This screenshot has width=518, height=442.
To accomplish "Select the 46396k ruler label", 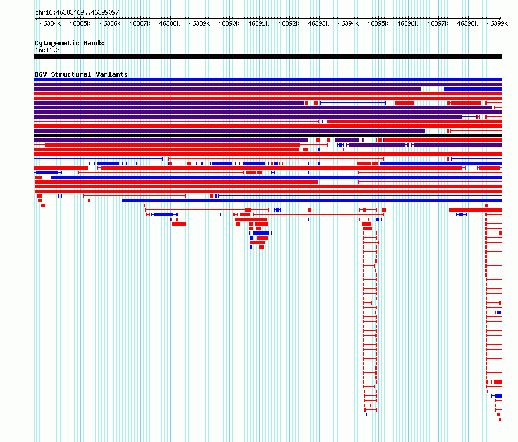I will point(407,23).
